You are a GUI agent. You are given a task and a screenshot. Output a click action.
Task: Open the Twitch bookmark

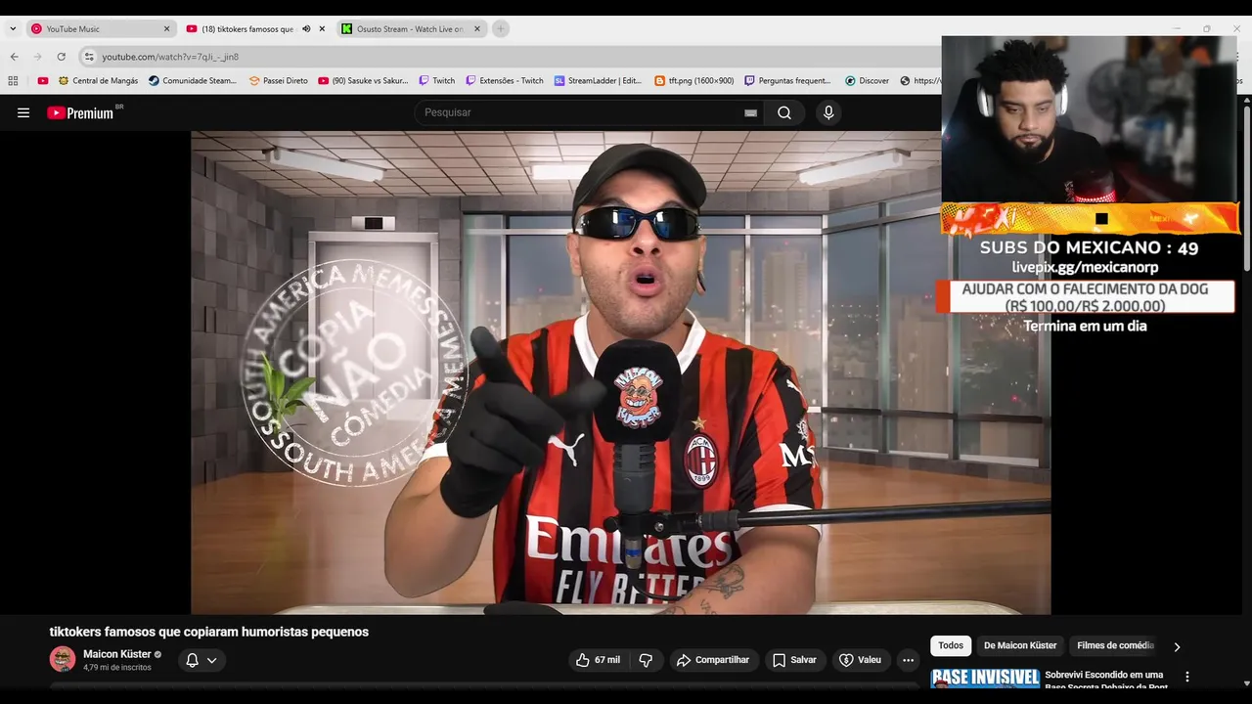click(x=437, y=81)
